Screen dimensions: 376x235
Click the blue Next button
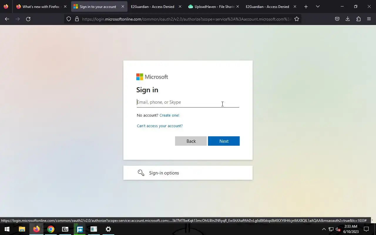pyautogui.click(x=224, y=141)
